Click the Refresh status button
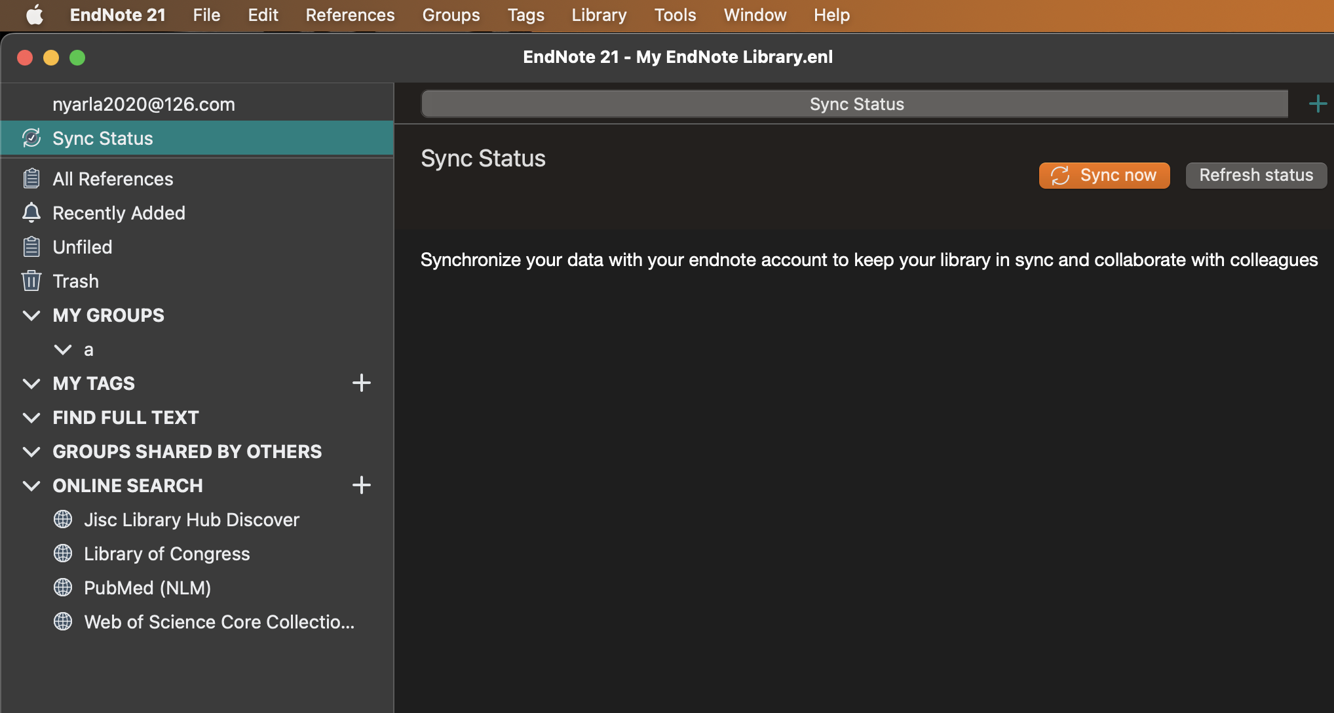 [1255, 176]
